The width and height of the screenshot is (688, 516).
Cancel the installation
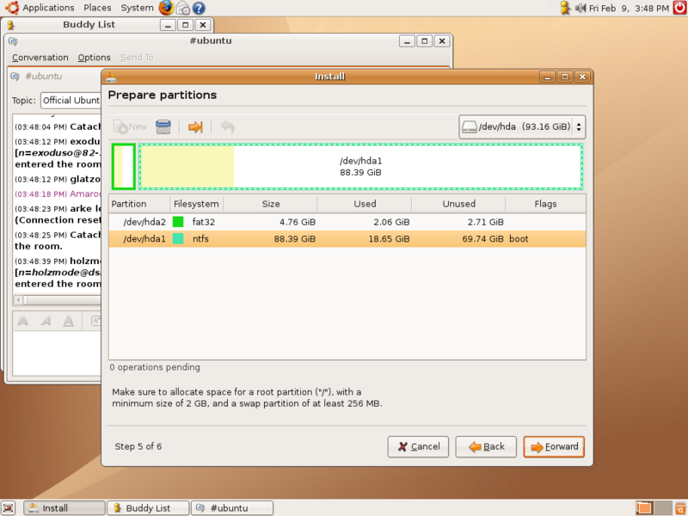[418, 446]
